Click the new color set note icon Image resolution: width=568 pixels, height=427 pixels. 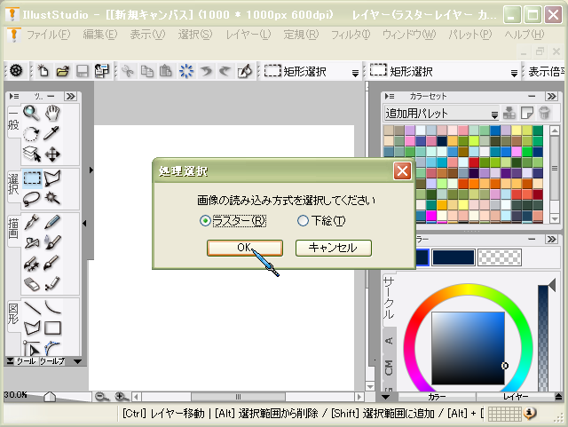tap(526, 113)
